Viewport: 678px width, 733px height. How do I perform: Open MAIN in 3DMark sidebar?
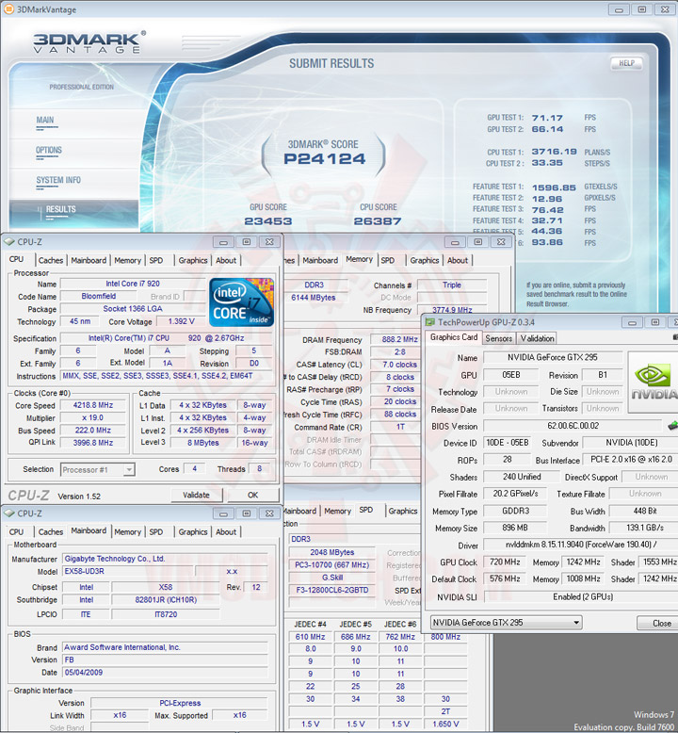point(45,121)
